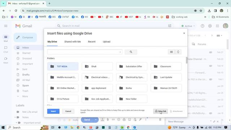This screenshot has width=231, height=130.
Task: Select the CV & Picture folder
Action: [63, 99]
